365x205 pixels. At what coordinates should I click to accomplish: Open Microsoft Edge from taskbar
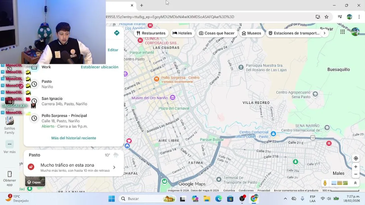point(218,199)
